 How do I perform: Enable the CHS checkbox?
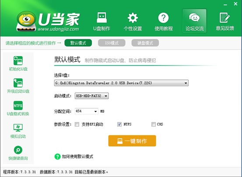(x=154, y=124)
